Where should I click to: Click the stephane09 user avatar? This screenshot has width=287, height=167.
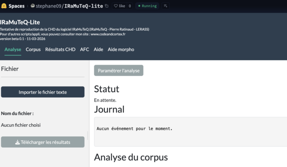(x=33, y=6)
